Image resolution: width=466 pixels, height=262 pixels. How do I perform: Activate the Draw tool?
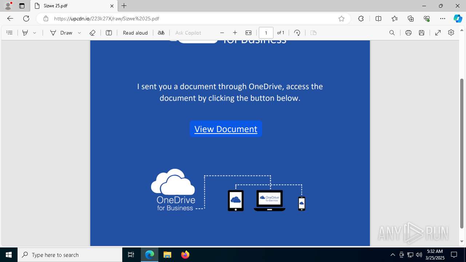[62, 33]
